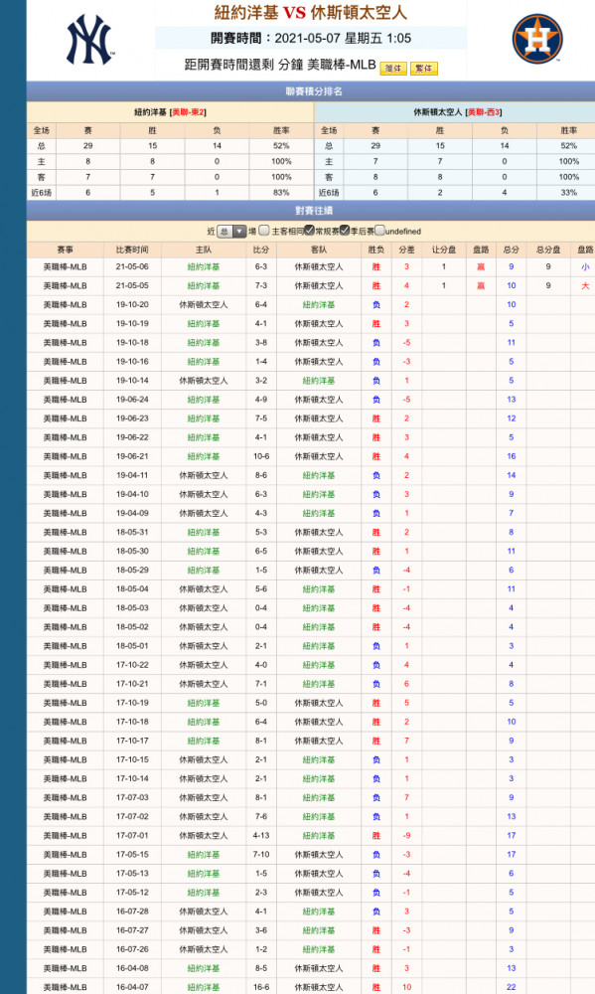Image resolution: width=595 pixels, height=994 pixels.
Task: Switch to Simplified Chinese with 简体 button
Action: click(393, 69)
